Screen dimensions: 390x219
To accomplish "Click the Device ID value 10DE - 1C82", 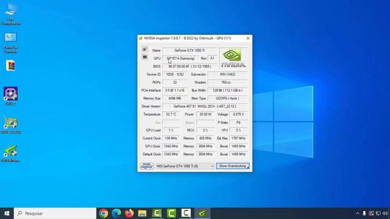I will coord(175,74).
